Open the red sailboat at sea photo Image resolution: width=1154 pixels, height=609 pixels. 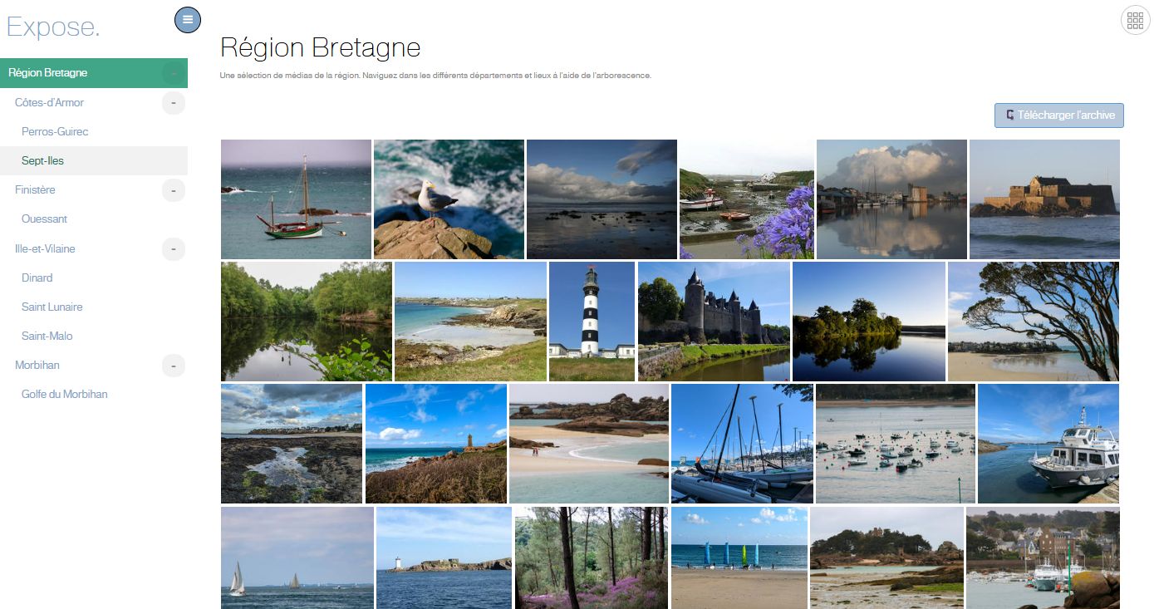tap(296, 199)
